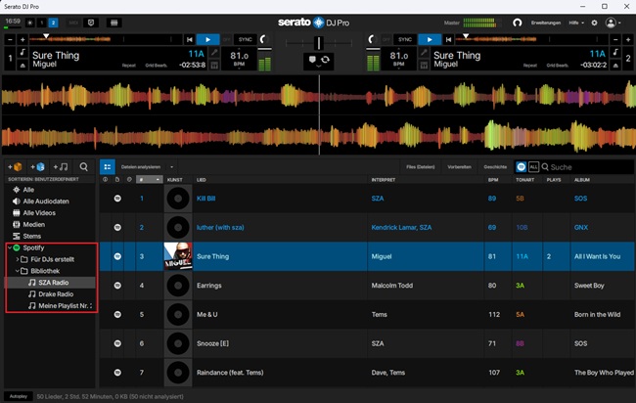The width and height of the screenshot is (636, 403).
Task: Open deck 1 beatgrid edit icon
Action: [x=214, y=65]
